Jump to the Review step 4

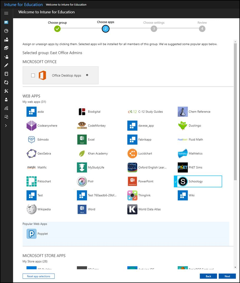click(202, 29)
